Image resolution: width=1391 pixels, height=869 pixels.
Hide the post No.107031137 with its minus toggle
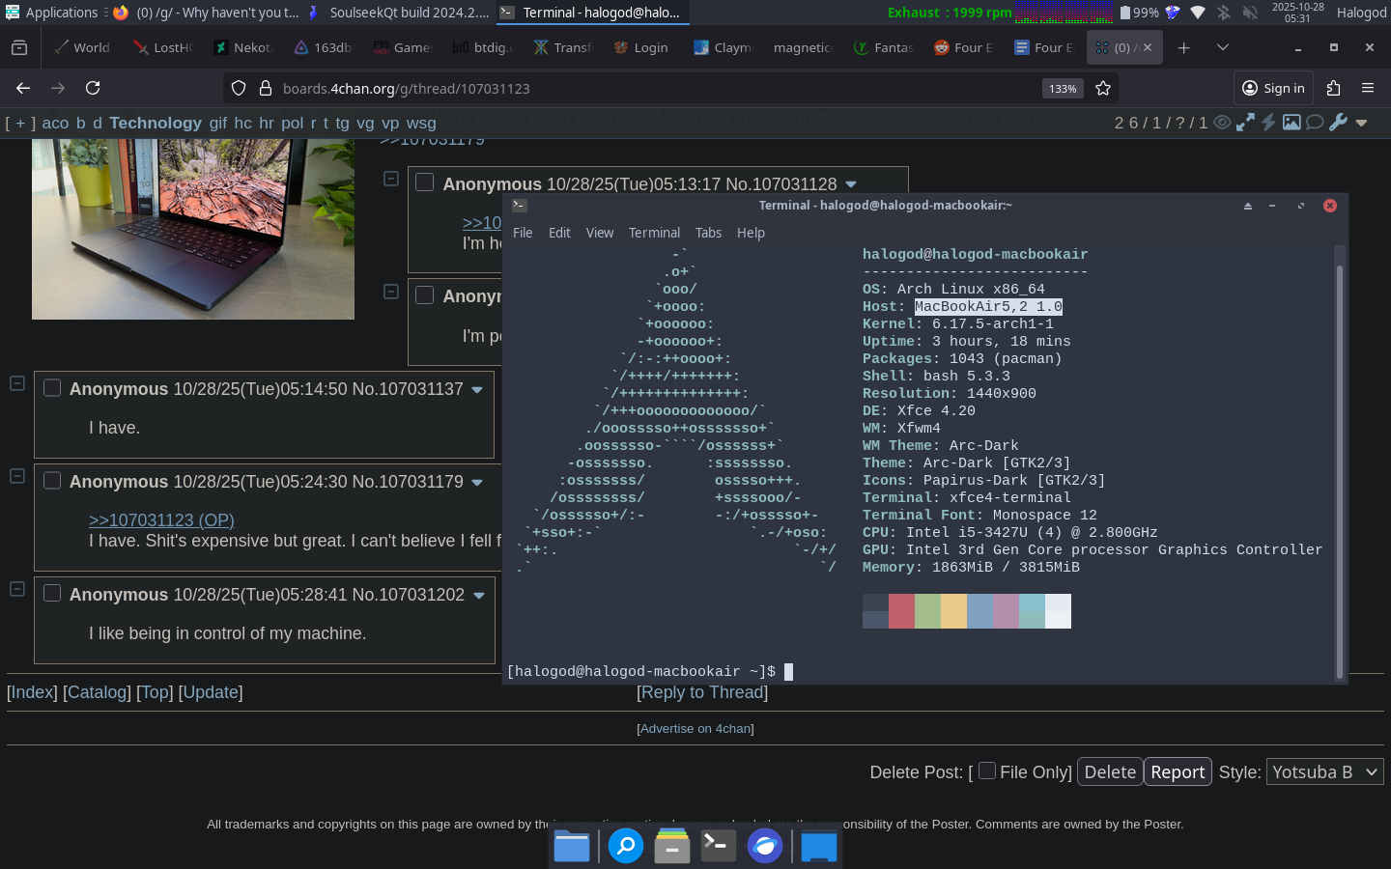click(x=16, y=383)
